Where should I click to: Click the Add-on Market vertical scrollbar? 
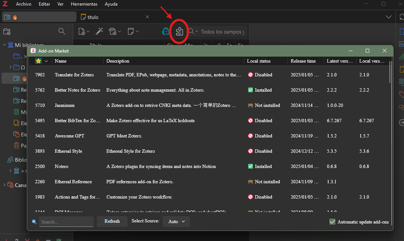pyautogui.click(x=390, y=72)
